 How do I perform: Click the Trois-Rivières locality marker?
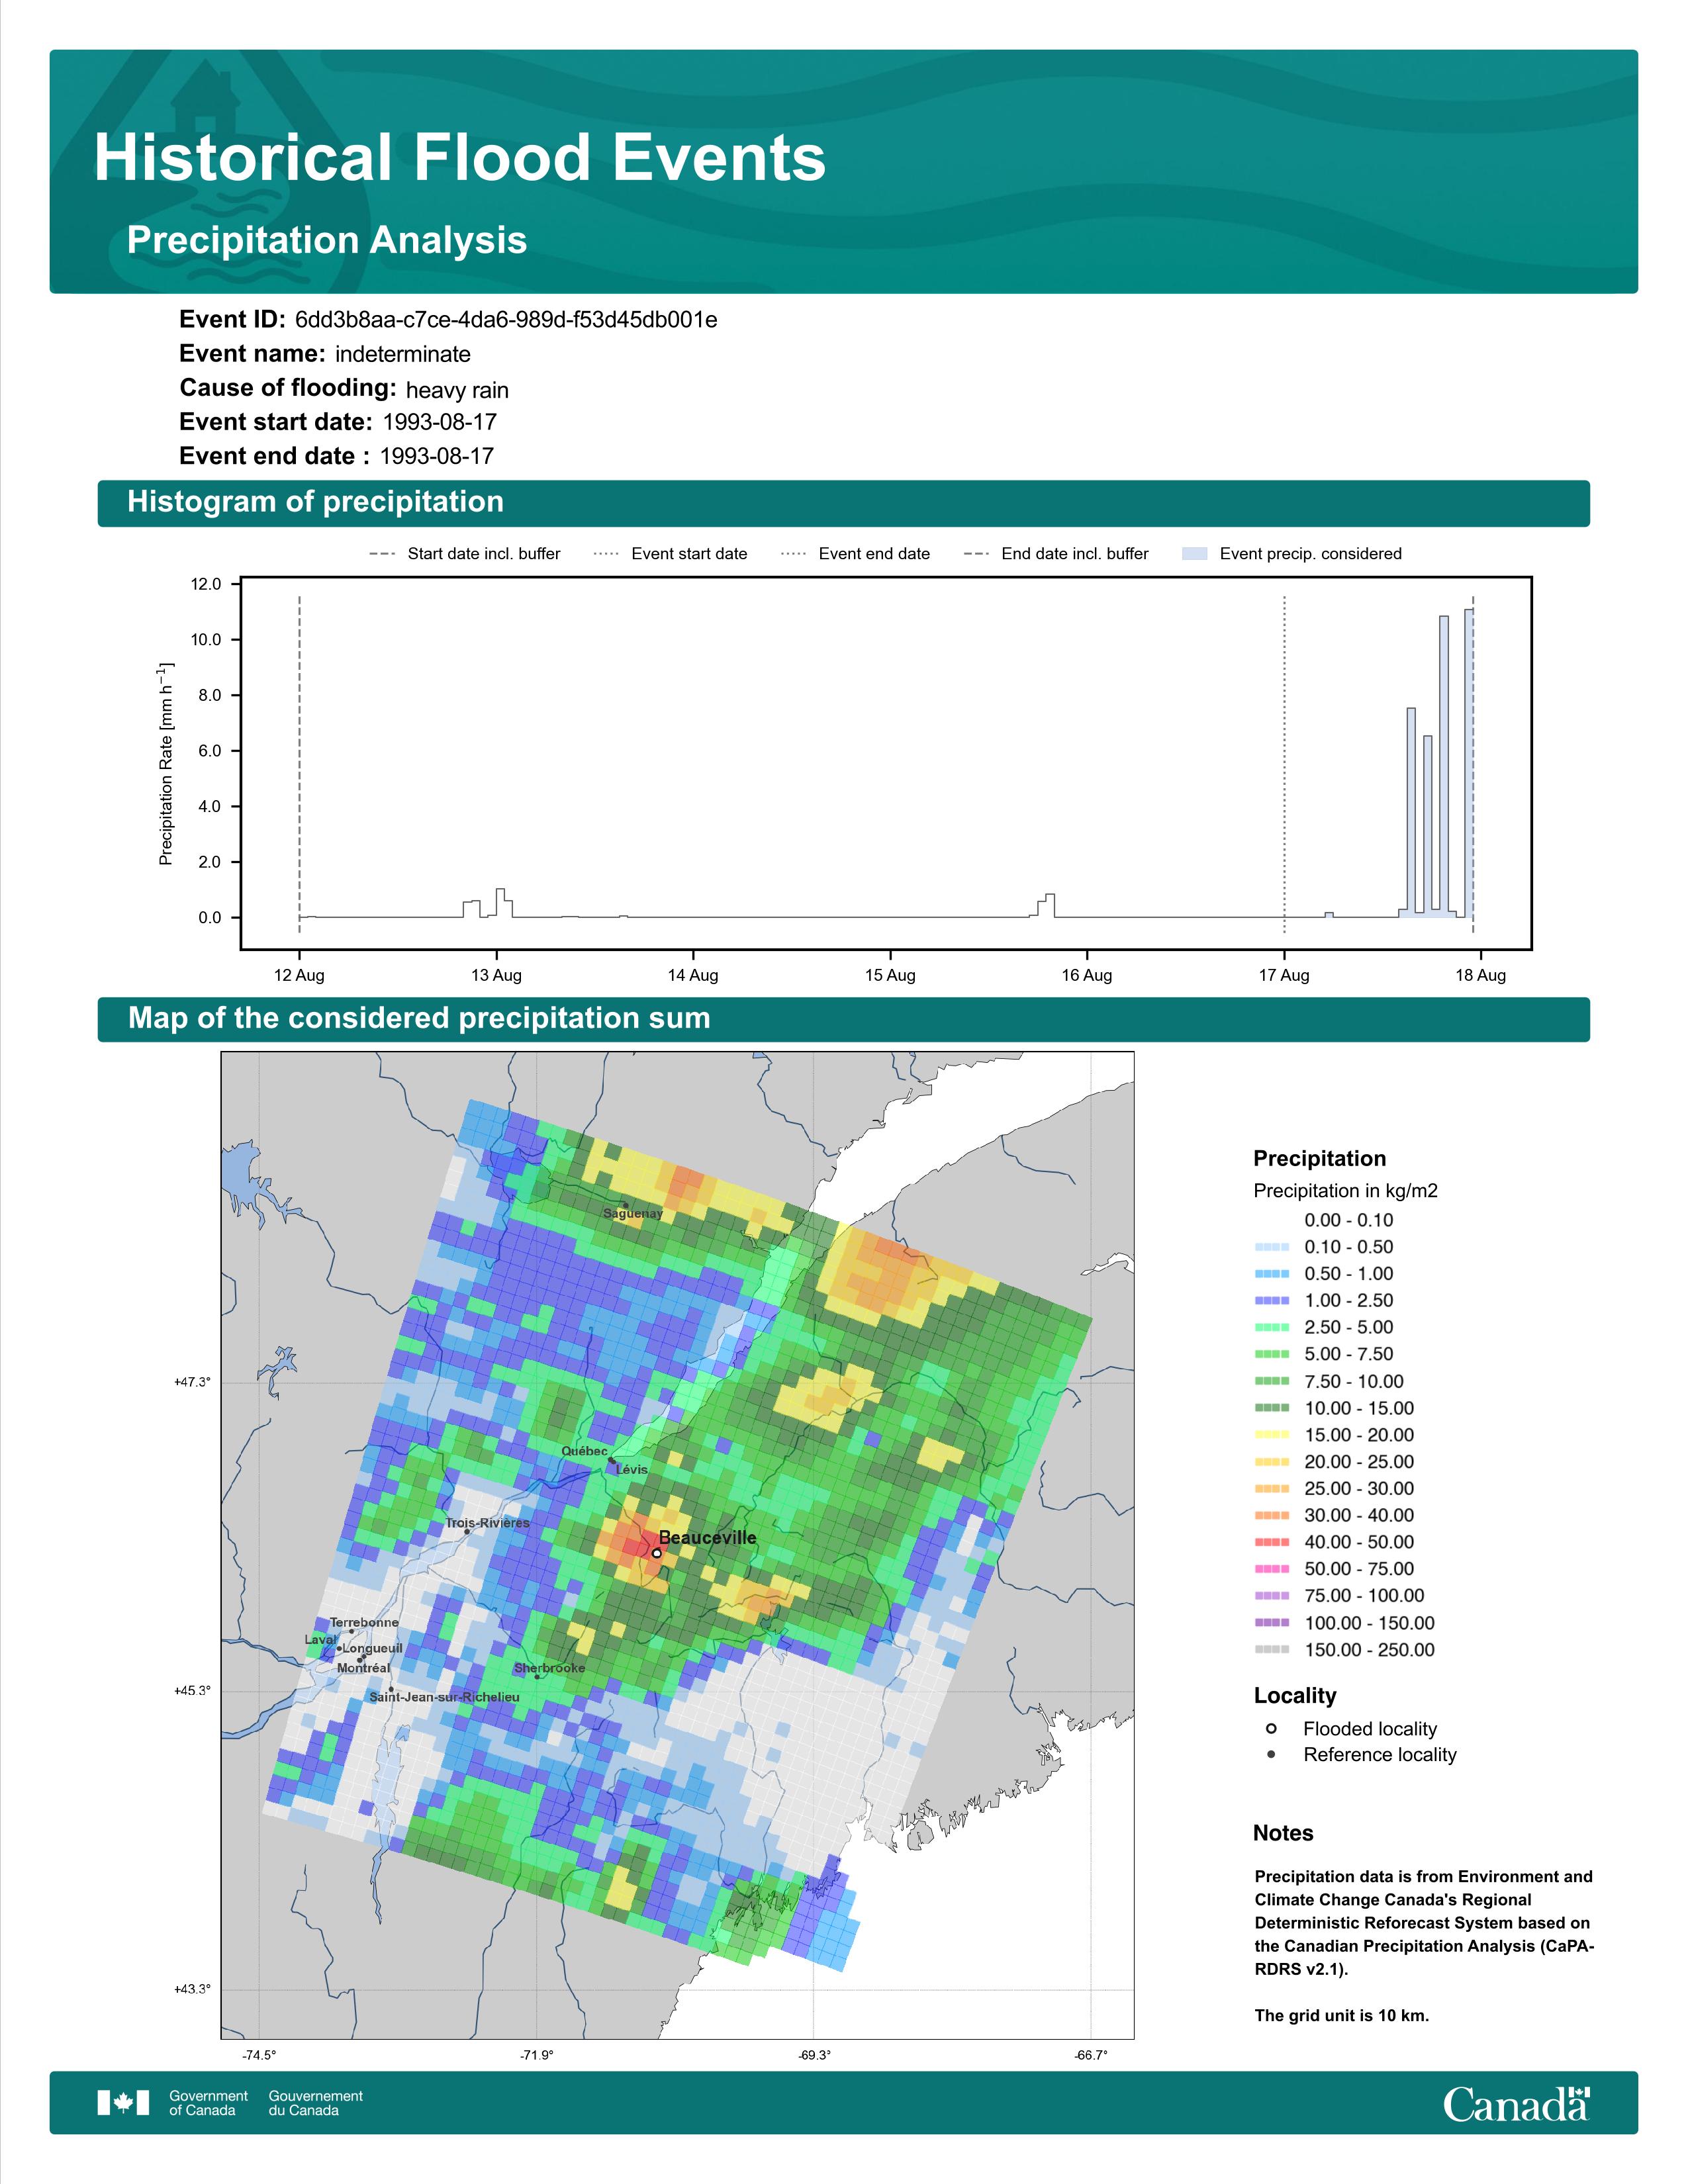[467, 1531]
